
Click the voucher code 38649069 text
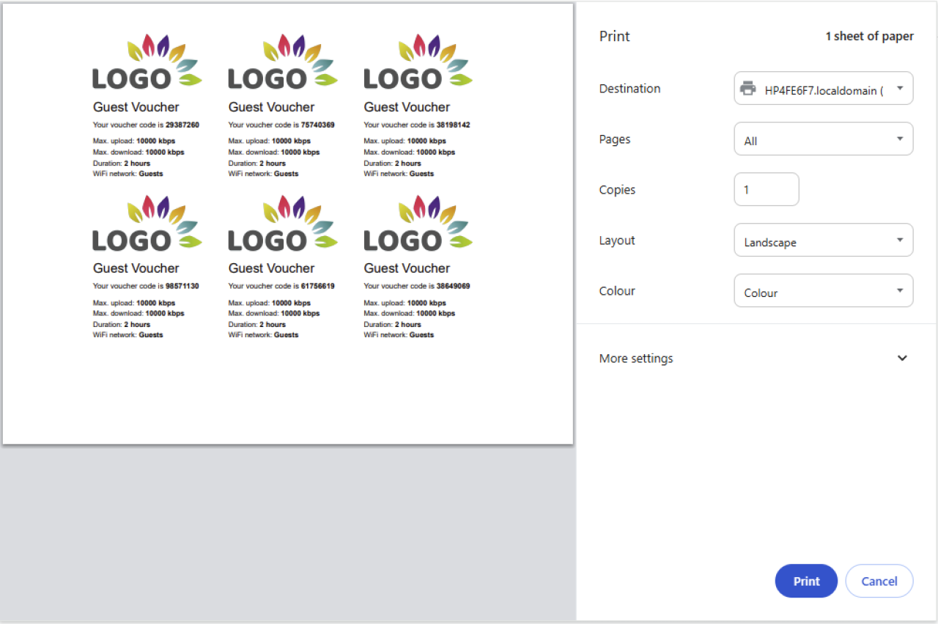(453, 287)
